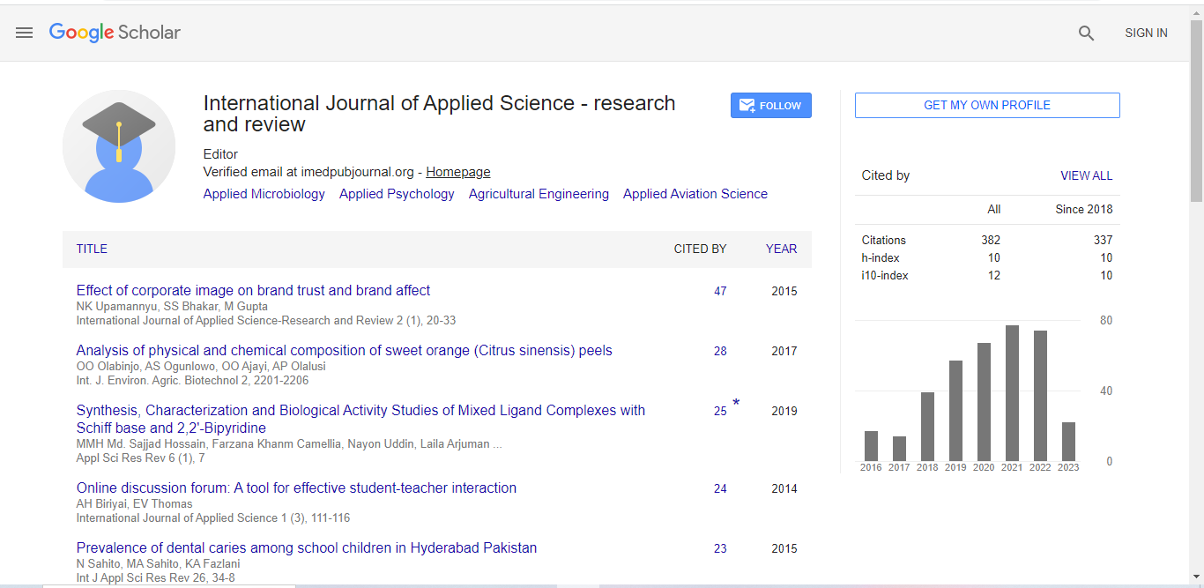Follow this profile with the Follow button
The width and height of the screenshot is (1204, 588).
[x=770, y=106]
